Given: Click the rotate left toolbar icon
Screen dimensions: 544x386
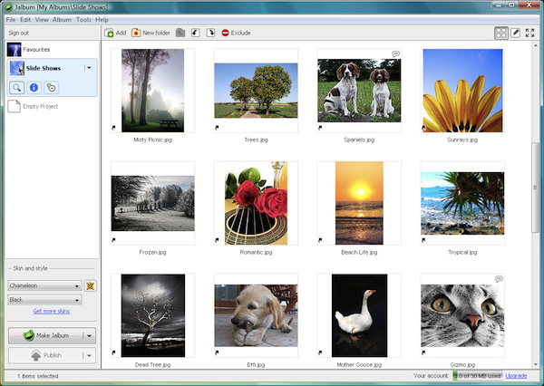Looking at the screenshot, I should click(x=195, y=33).
